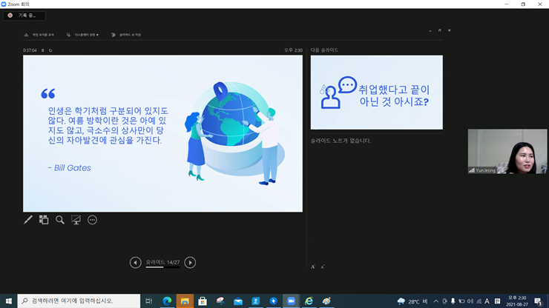Show hidden system tray icons chevron

(435, 301)
